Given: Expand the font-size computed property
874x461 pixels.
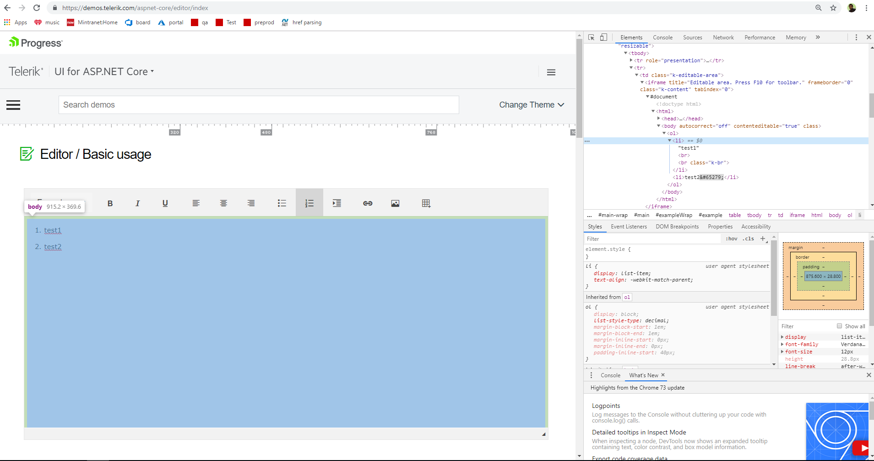Looking at the screenshot, I should click(782, 352).
